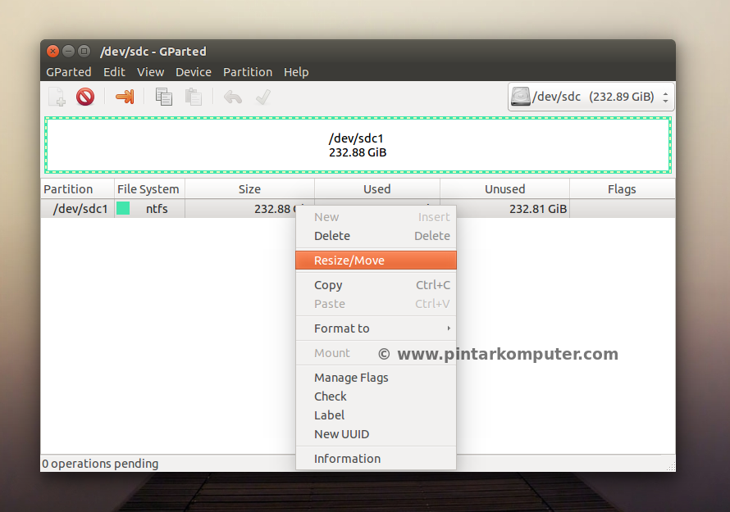This screenshot has width=730, height=512.
Task: Click the orange Resize/Move arrow toolbar icon
Action: point(125,97)
